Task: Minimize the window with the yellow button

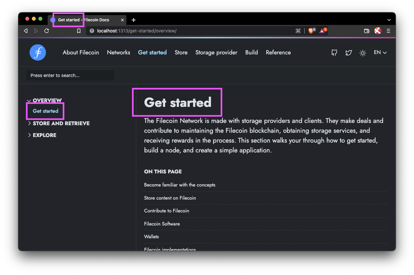Action: tap(34, 19)
